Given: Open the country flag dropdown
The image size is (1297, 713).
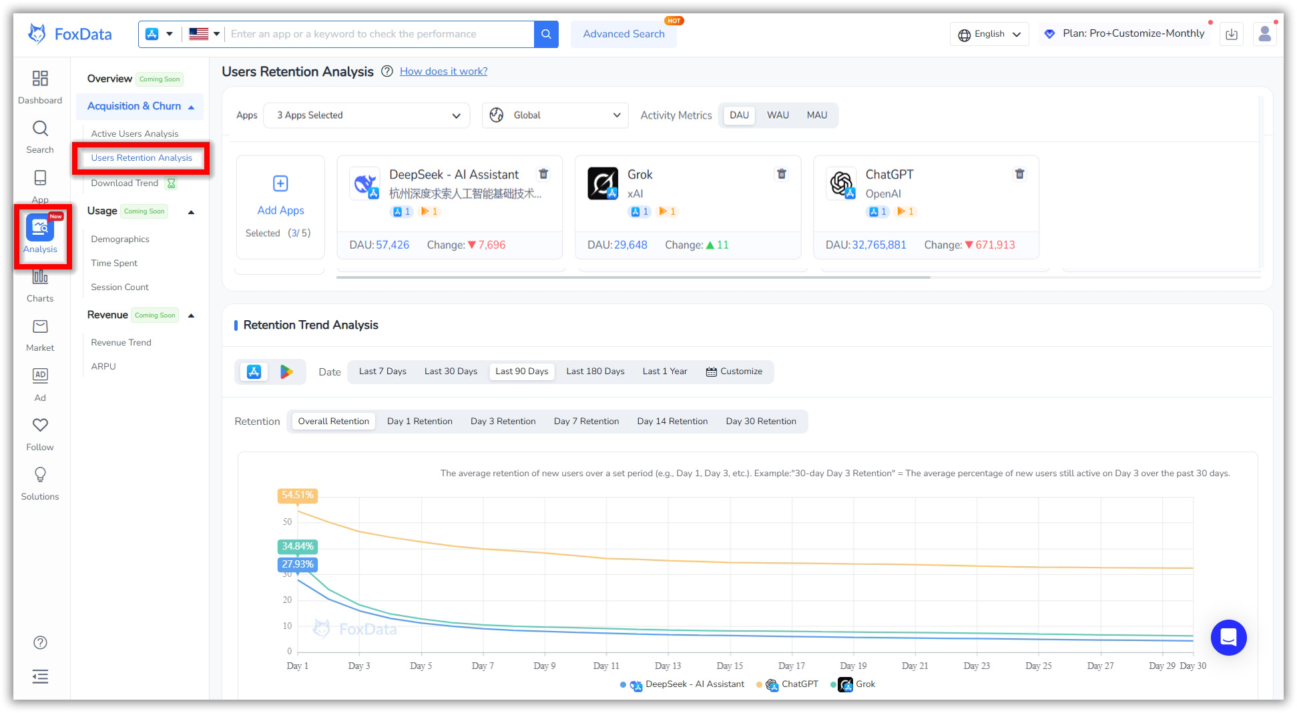Looking at the screenshot, I should coord(204,34).
